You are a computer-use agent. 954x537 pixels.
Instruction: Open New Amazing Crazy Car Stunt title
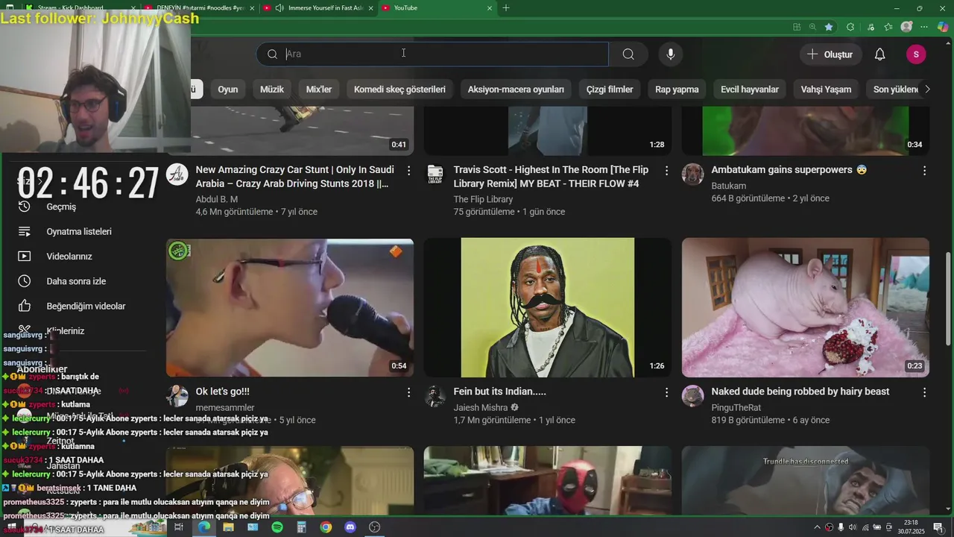(295, 177)
